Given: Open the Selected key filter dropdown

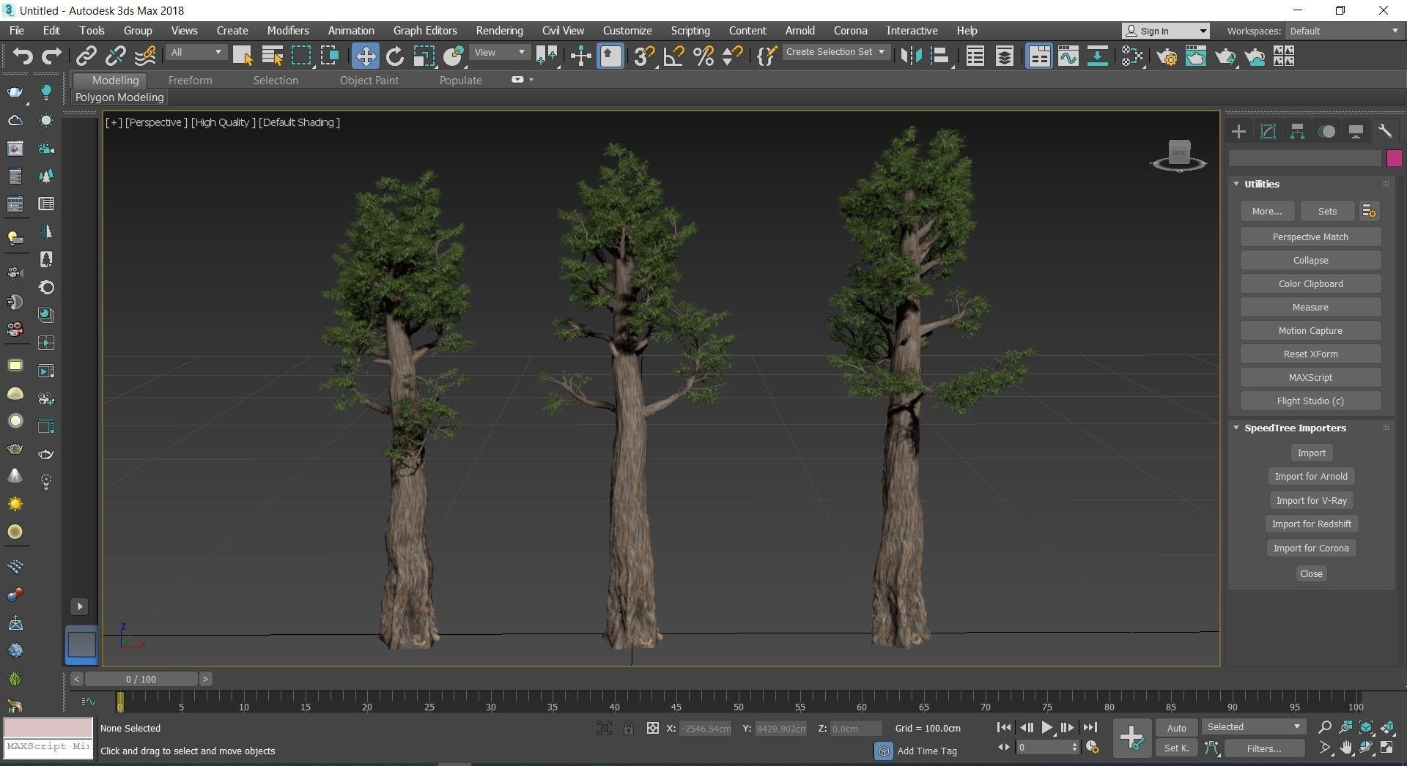Looking at the screenshot, I should point(1253,726).
